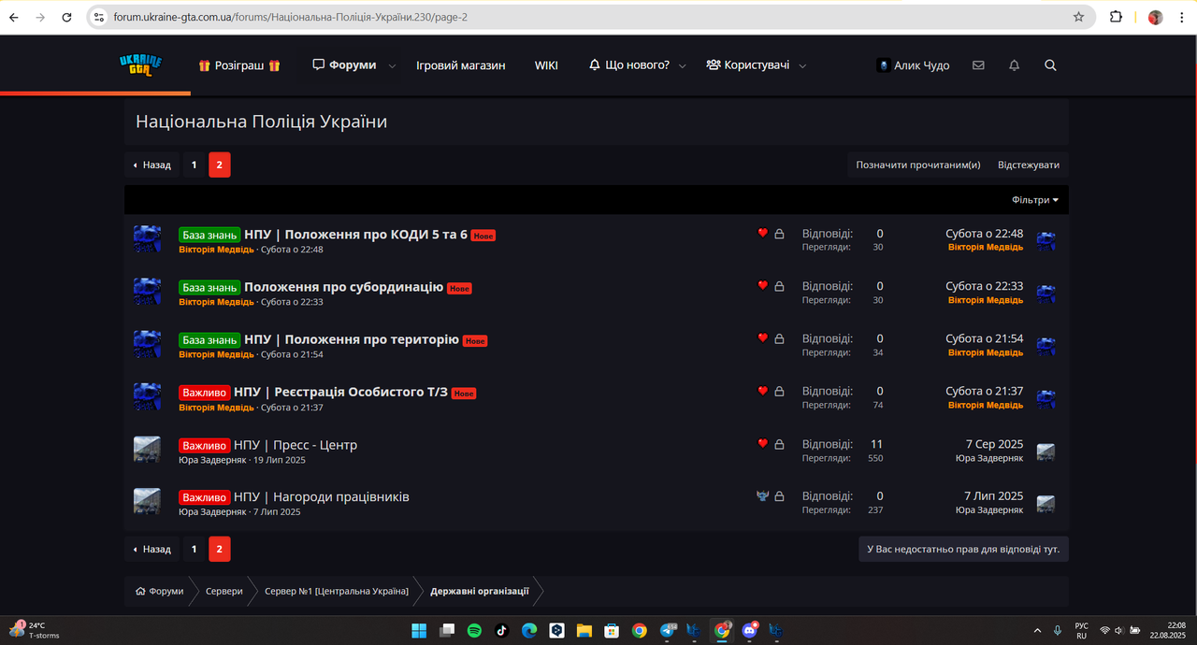This screenshot has height=645, width=1197.
Task: Click Позначити прочитаним(и) button
Action: (918, 165)
